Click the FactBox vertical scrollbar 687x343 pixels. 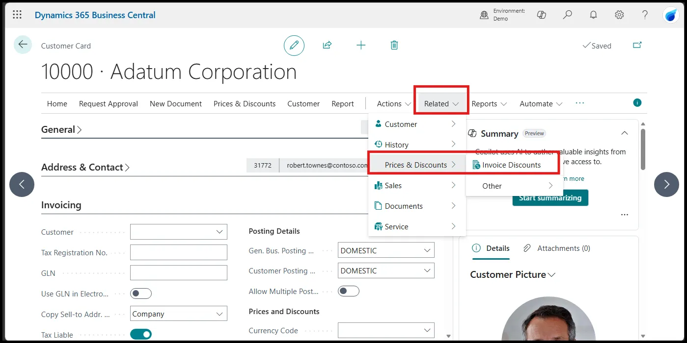click(643, 149)
